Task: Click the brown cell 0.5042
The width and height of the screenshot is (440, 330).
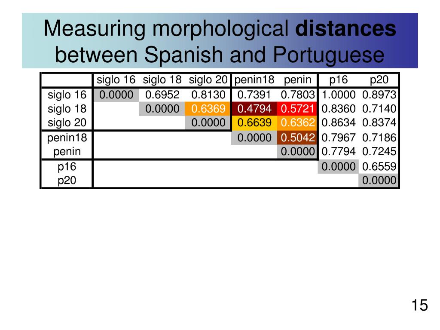Action: coord(297,138)
